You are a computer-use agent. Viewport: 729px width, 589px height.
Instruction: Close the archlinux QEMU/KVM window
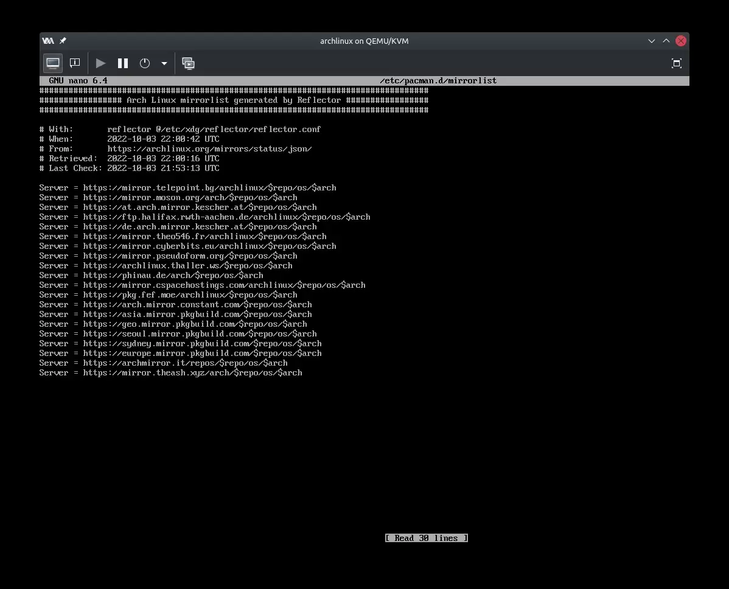[x=681, y=41]
